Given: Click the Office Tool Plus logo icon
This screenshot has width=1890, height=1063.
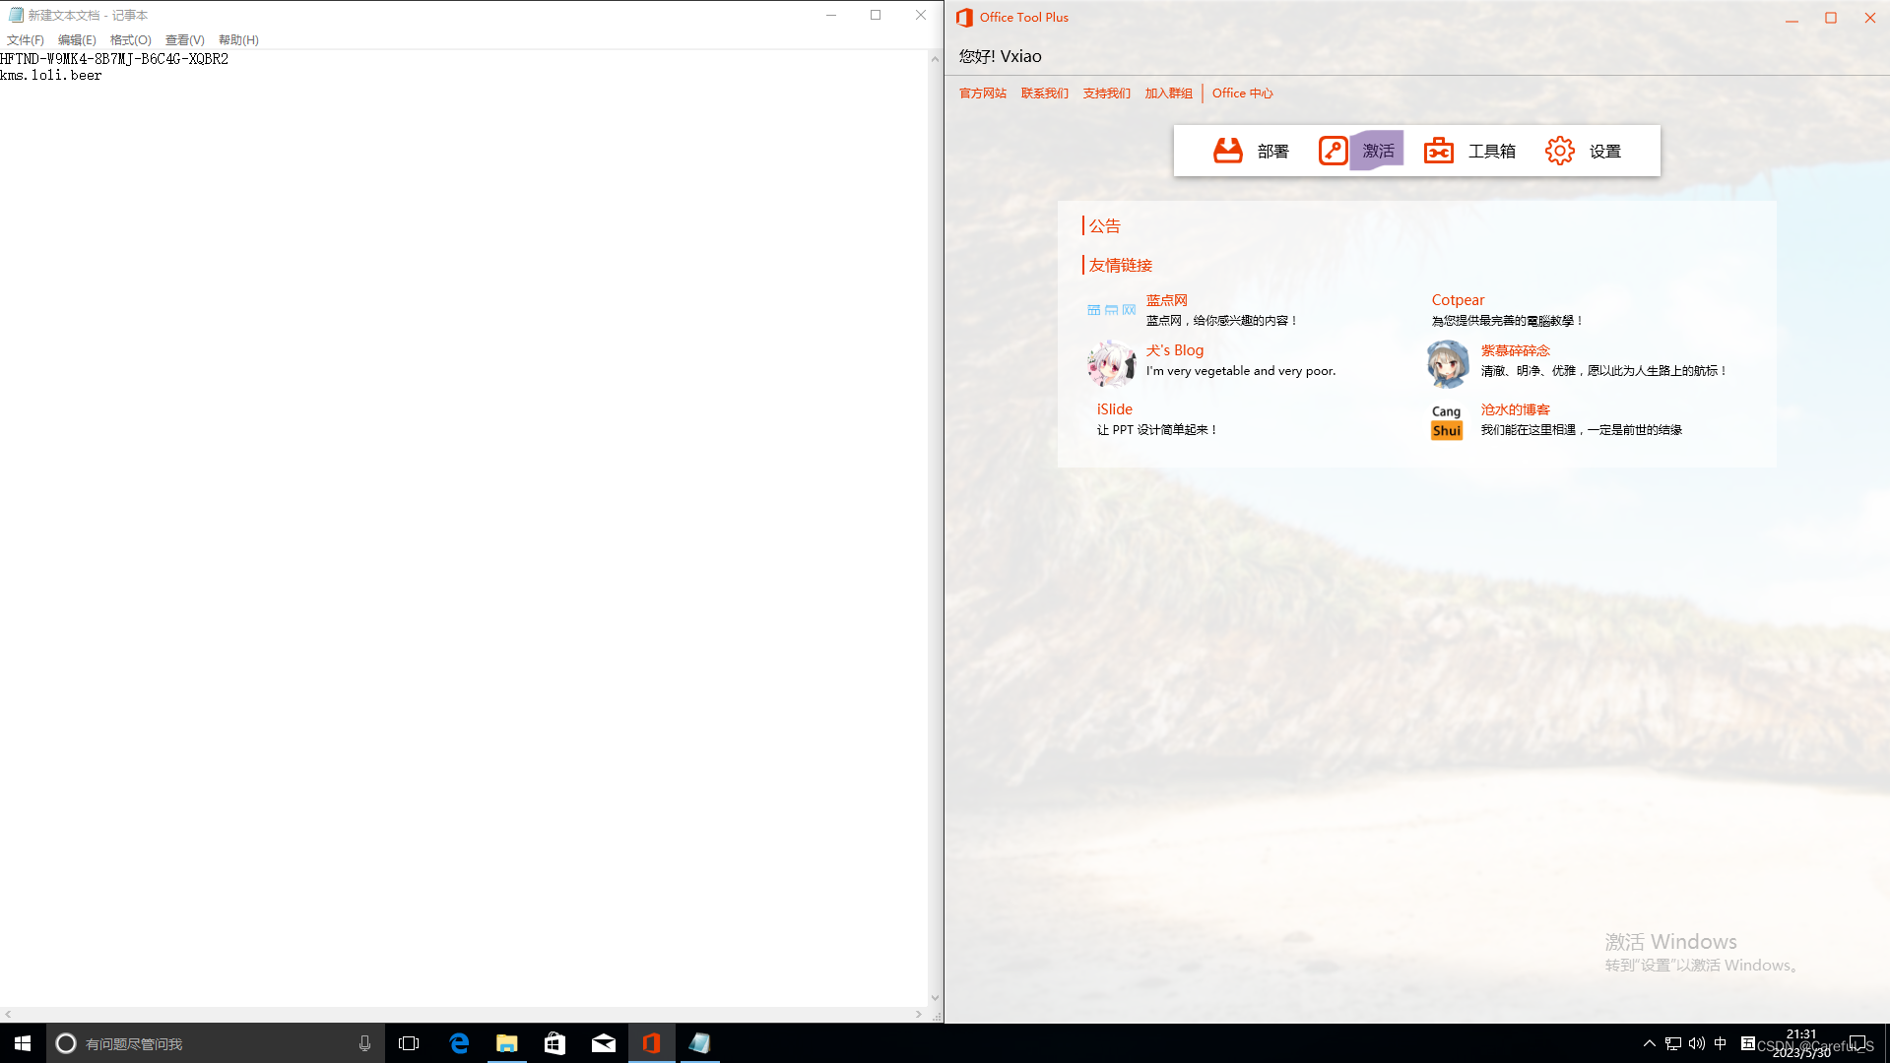Looking at the screenshot, I should click(x=964, y=17).
